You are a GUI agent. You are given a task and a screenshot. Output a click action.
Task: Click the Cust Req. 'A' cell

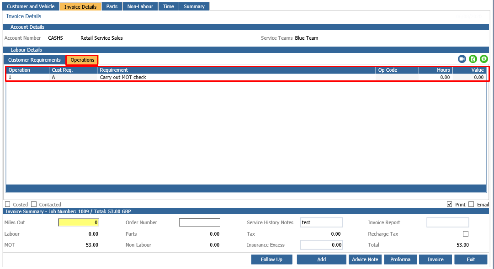point(73,77)
